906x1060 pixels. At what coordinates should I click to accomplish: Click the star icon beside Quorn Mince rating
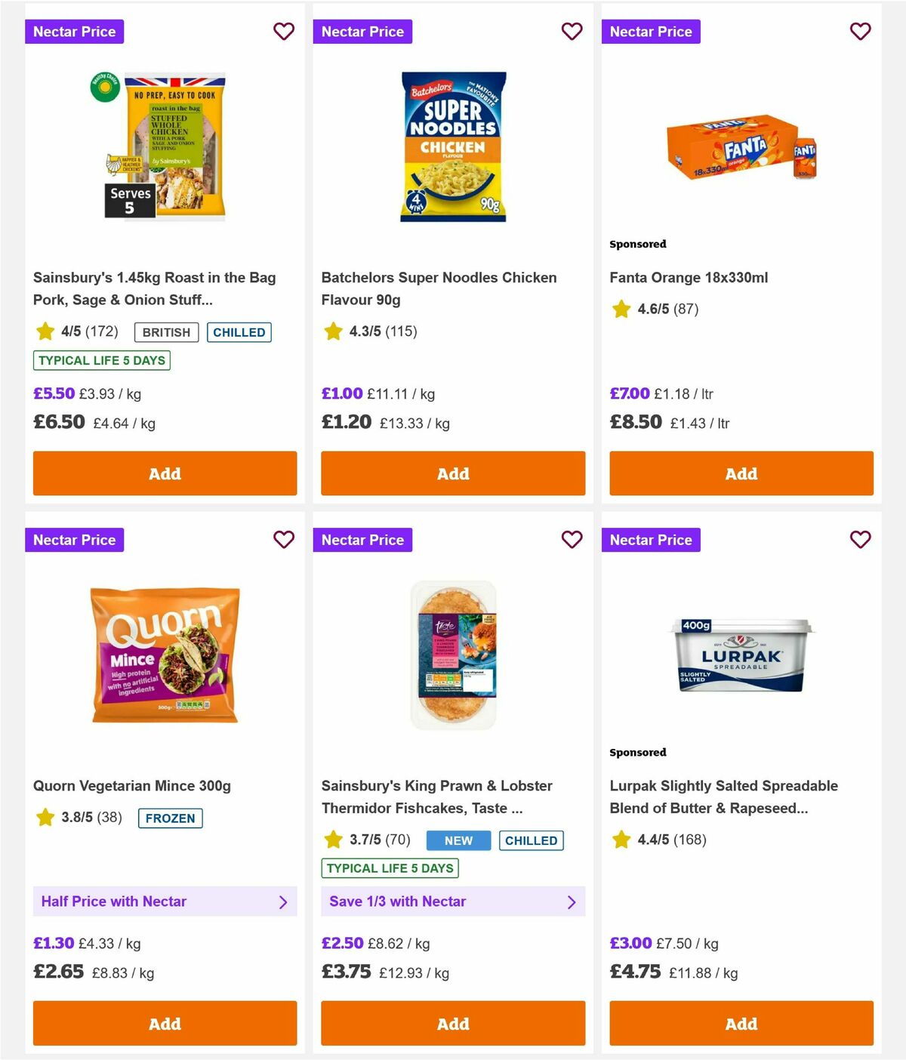click(x=45, y=817)
